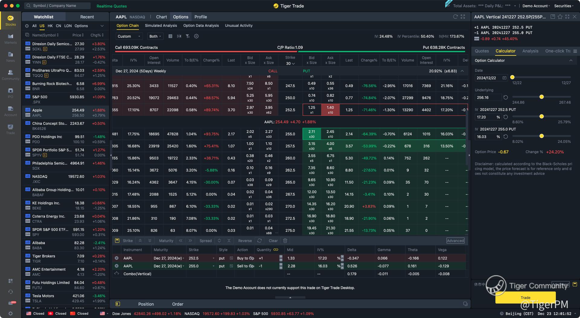Open the Trade section in the sidebar
This screenshot has width=580, height=318.
pos(11,129)
